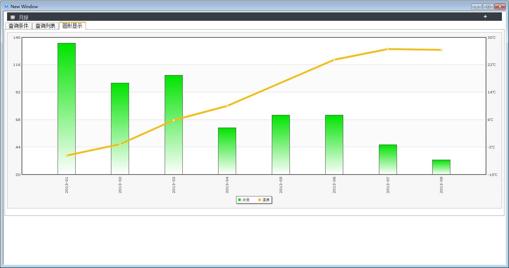This screenshot has width=509, height=268.
Task: Click the 2013-02 green bar
Action: coord(120,129)
